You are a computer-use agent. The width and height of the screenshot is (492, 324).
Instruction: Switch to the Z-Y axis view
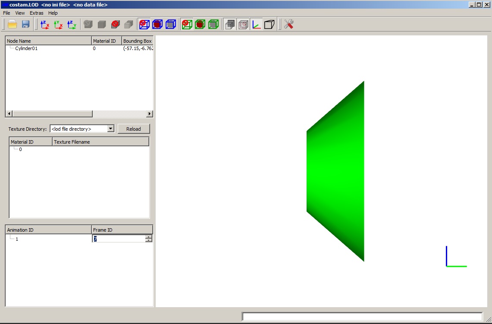(72, 24)
